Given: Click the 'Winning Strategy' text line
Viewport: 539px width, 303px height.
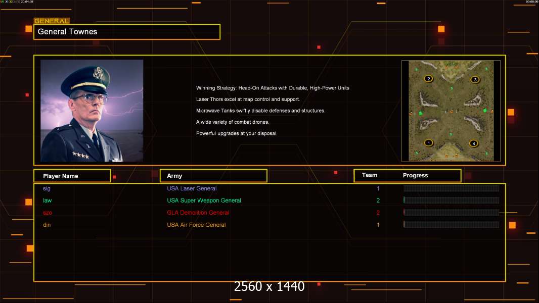Looking at the screenshot, I should point(273,88).
